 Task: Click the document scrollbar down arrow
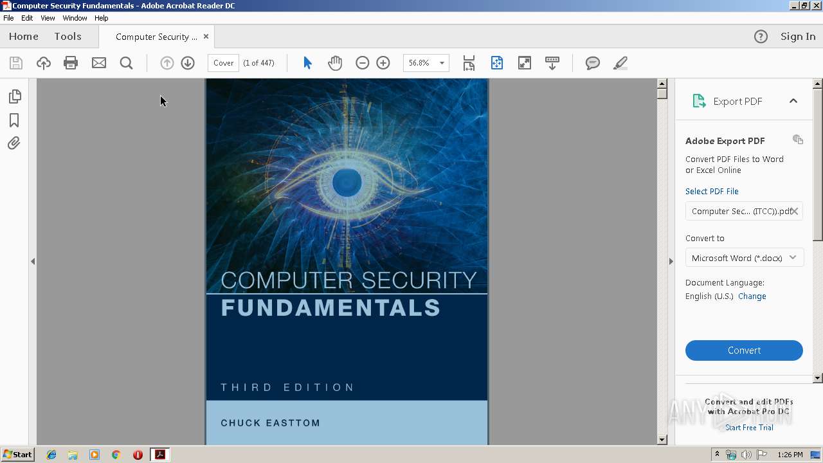pos(662,440)
